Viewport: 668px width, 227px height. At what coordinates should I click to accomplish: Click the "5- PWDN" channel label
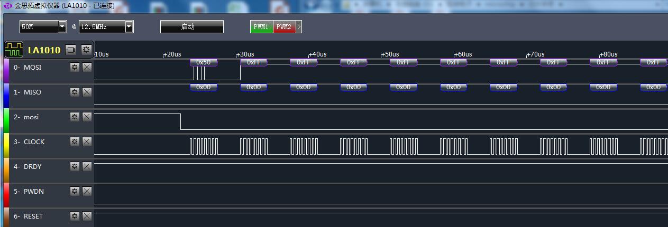28,192
